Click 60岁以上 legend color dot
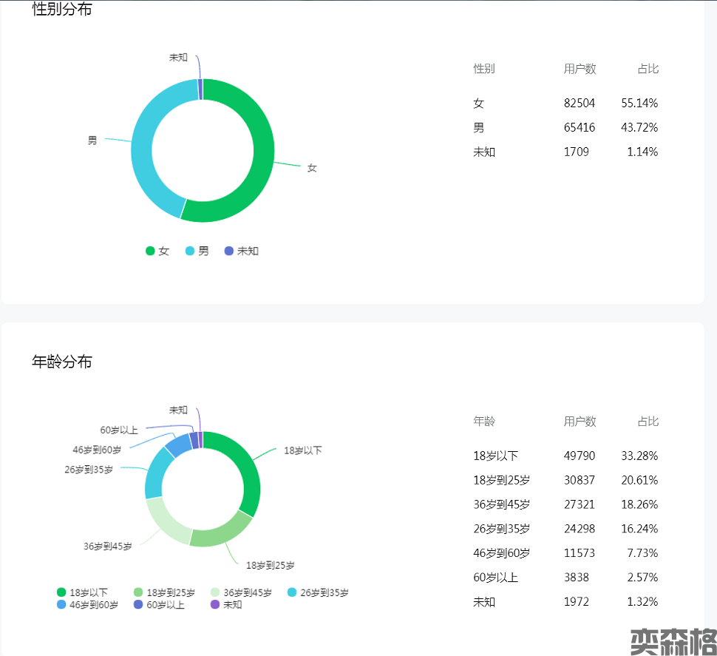Viewport: 717px width, 656px height. (x=137, y=604)
